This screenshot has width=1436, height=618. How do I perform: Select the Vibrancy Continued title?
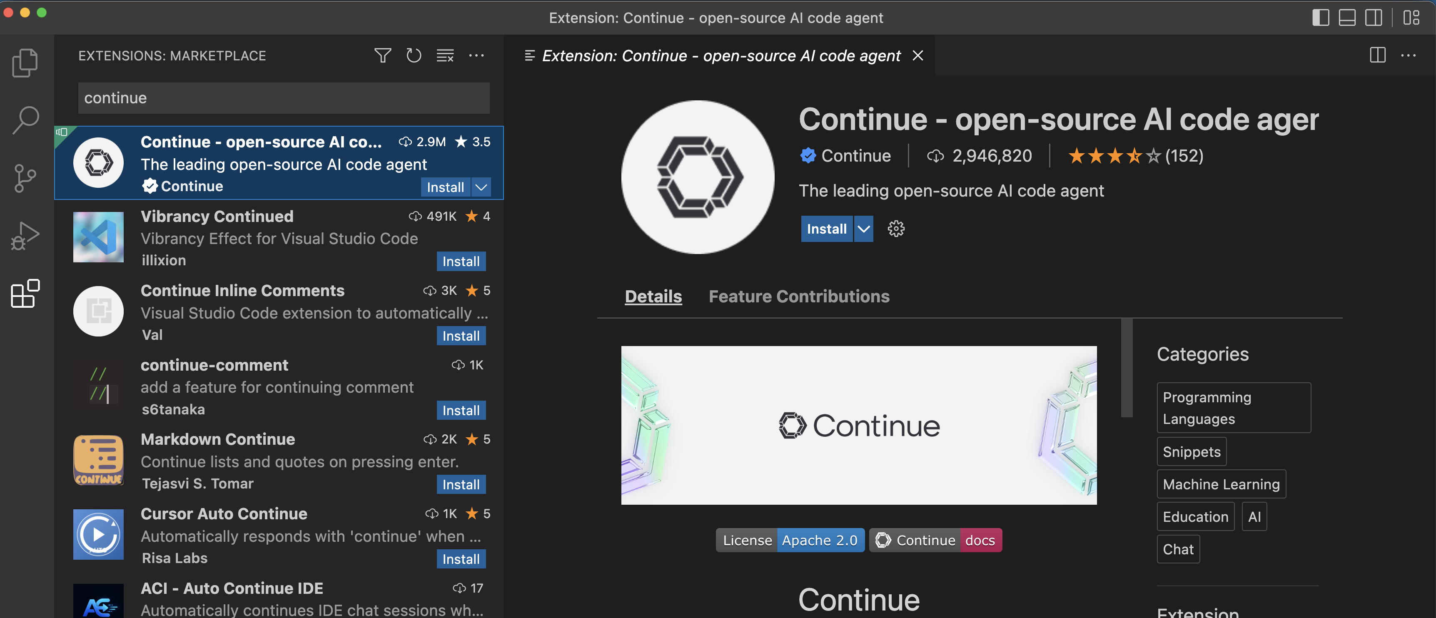pyautogui.click(x=217, y=216)
